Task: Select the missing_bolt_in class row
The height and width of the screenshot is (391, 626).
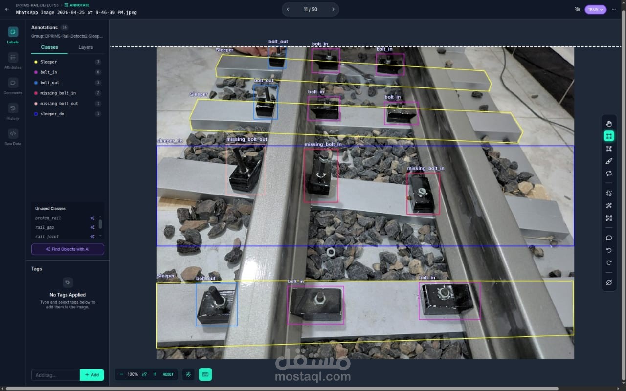Action: click(x=67, y=93)
